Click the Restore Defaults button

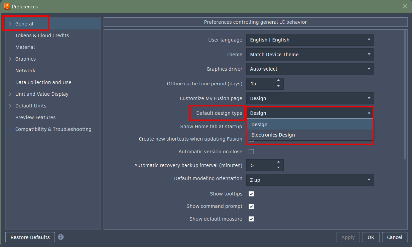coord(30,237)
